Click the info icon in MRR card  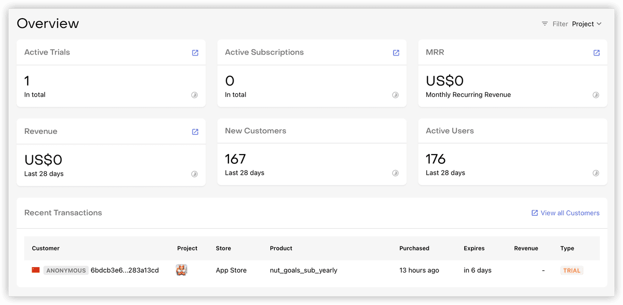click(x=596, y=95)
